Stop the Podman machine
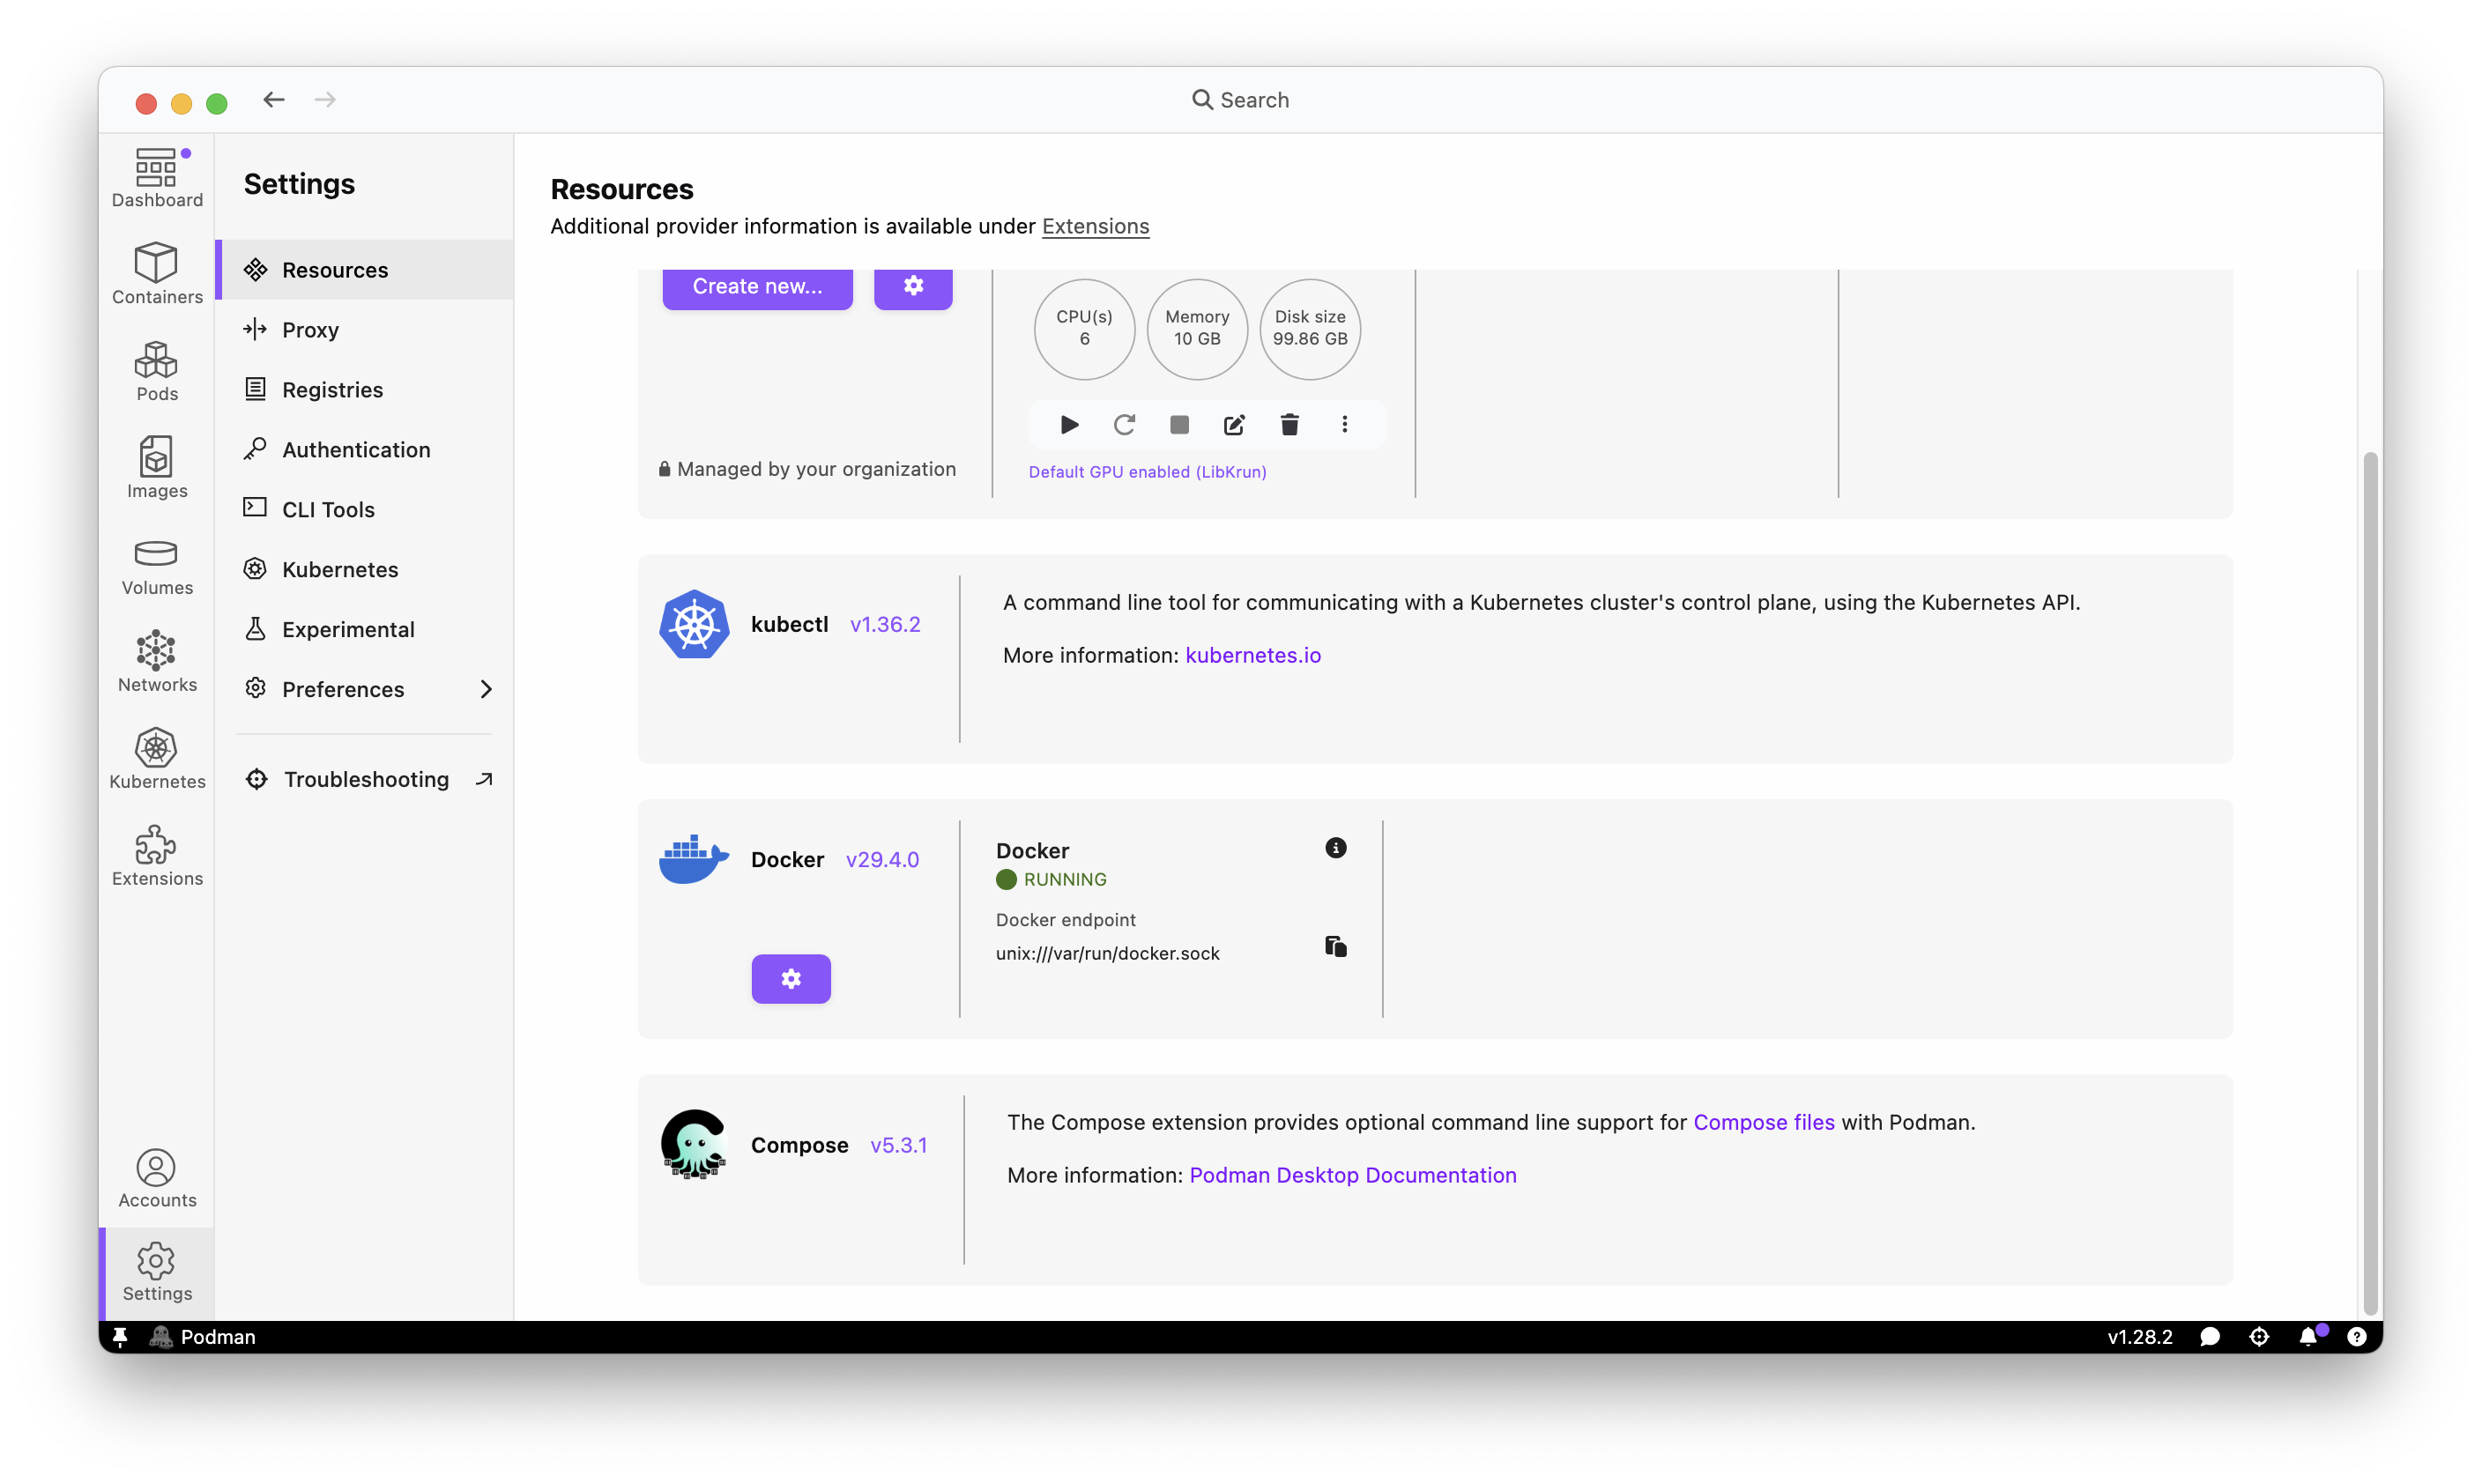The width and height of the screenshot is (2482, 1484). coord(1179,425)
